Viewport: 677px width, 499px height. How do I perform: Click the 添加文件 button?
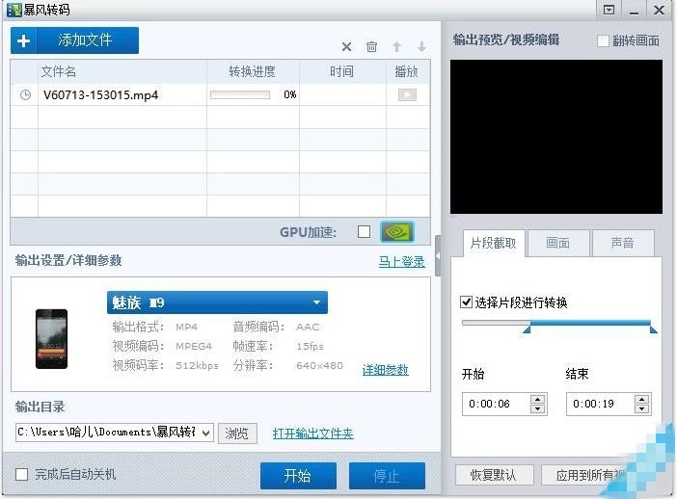(x=74, y=40)
